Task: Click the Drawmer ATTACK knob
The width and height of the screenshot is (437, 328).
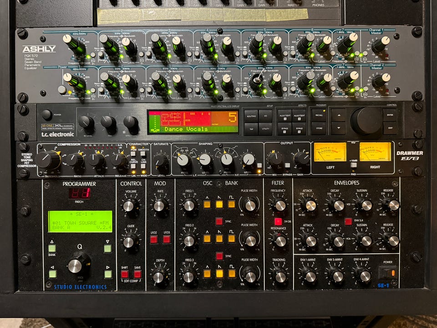Action: pyautogui.click(x=97, y=160)
